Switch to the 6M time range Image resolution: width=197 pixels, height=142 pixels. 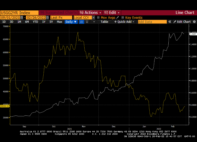pos(27,22)
